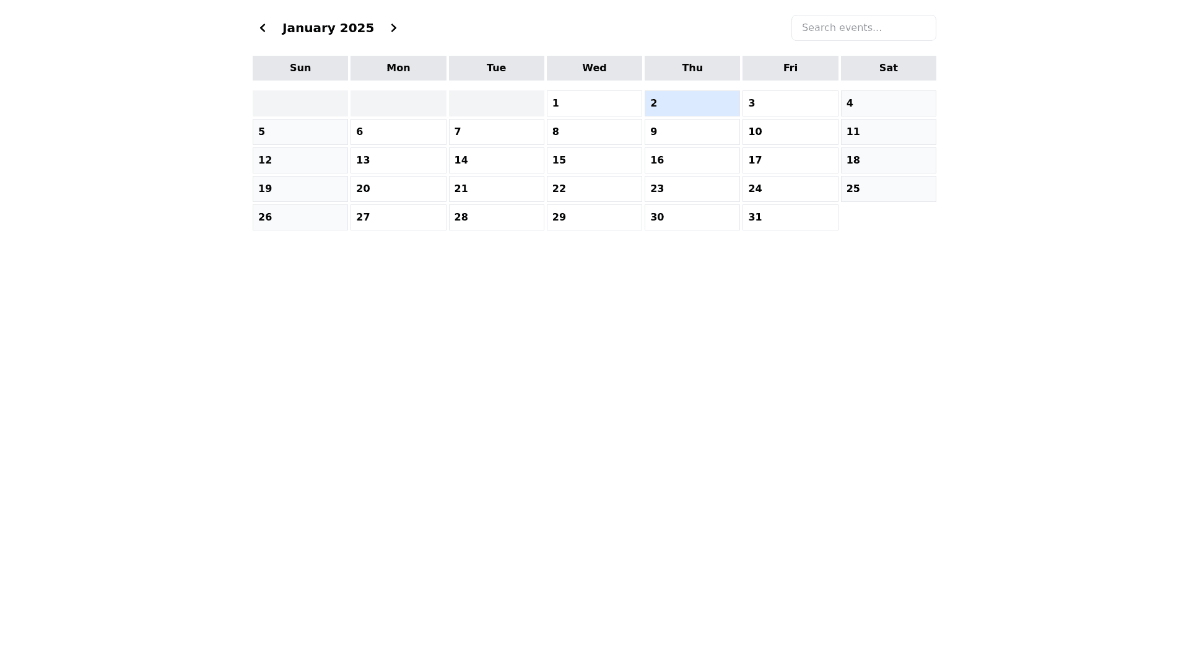
Task: Select Saturday January 18
Action: (888, 160)
